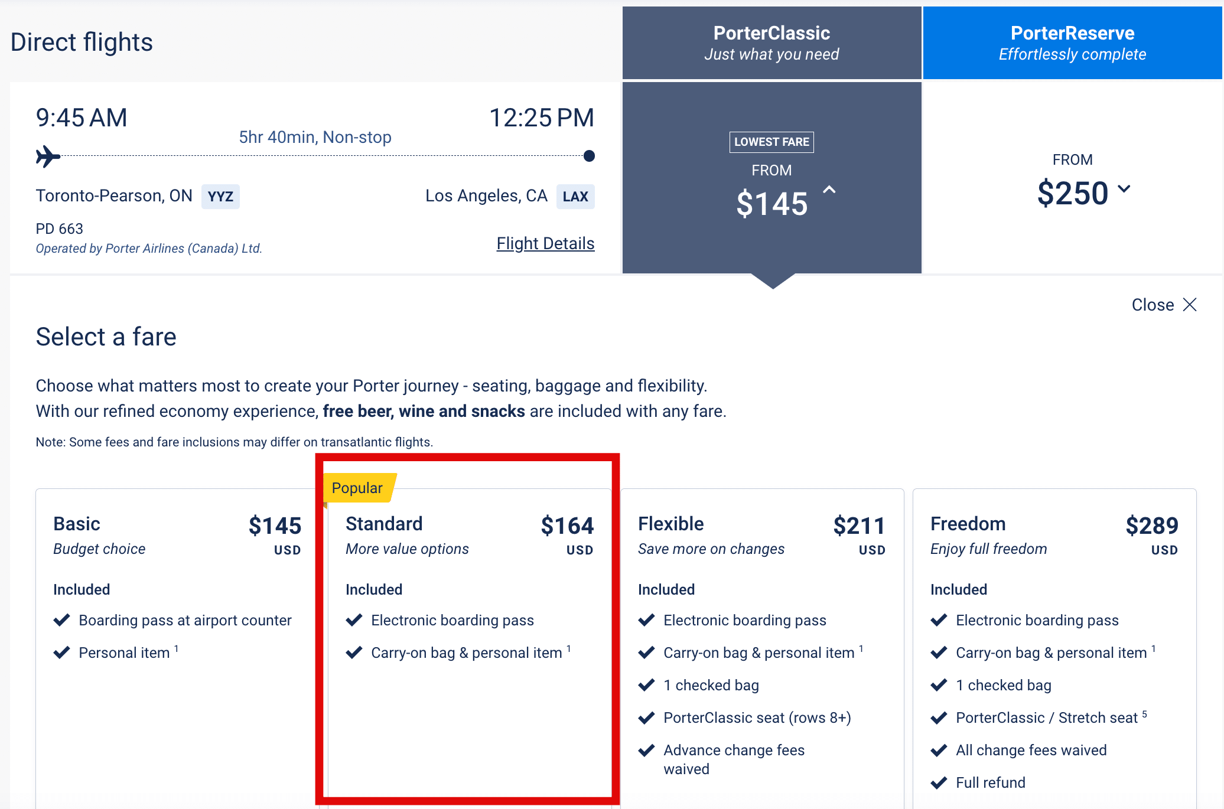Click footnote 5 after Stretch seat

1144,714
